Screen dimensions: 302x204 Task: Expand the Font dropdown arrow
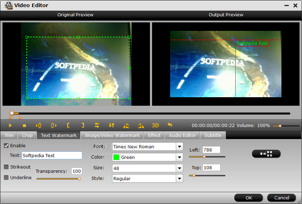click(x=179, y=147)
